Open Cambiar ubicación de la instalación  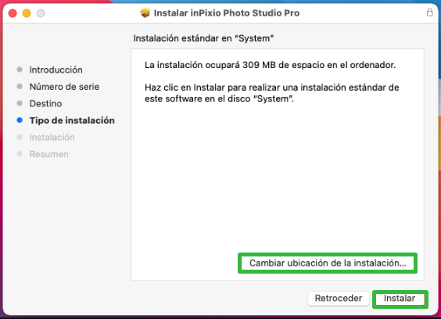click(328, 263)
